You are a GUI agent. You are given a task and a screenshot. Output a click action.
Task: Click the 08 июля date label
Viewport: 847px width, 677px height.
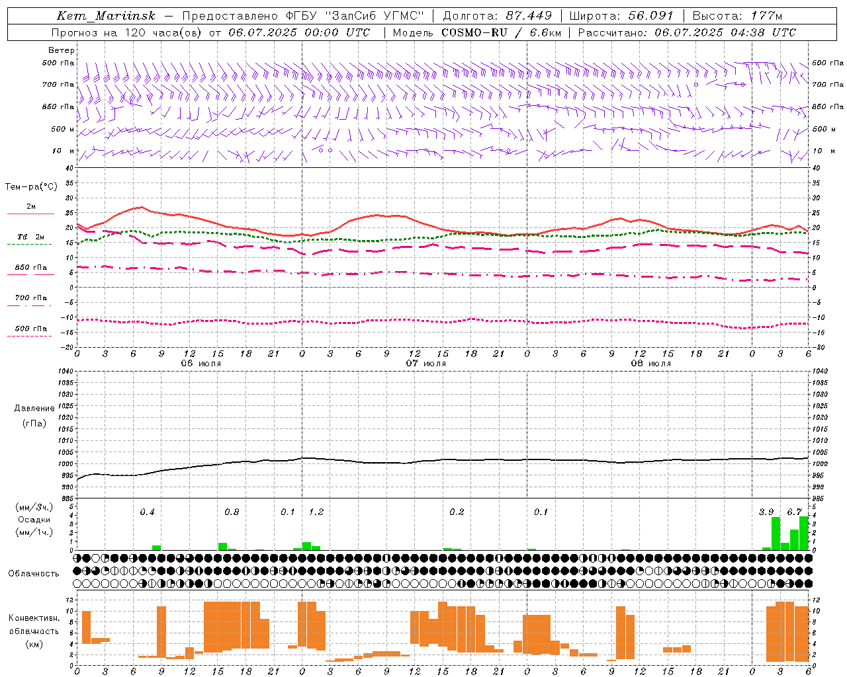651,364
